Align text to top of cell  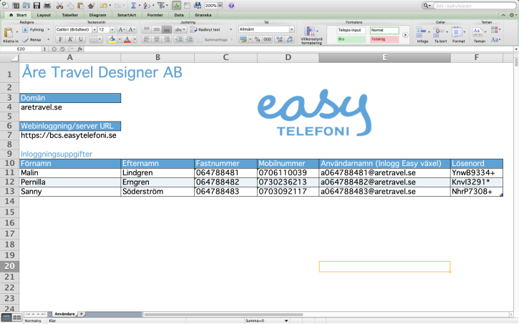pyautogui.click(x=147, y=29)
